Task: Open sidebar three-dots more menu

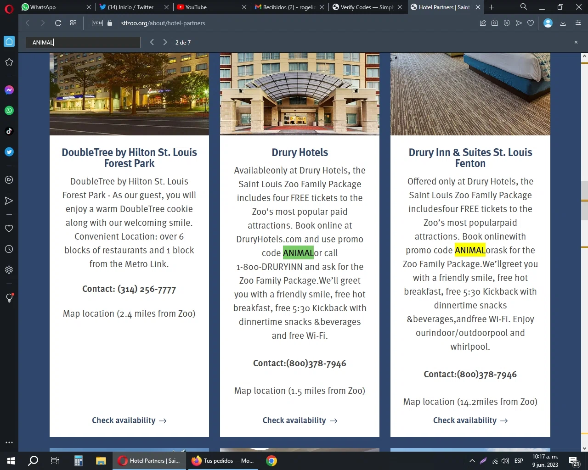Action: coord(9,442)
